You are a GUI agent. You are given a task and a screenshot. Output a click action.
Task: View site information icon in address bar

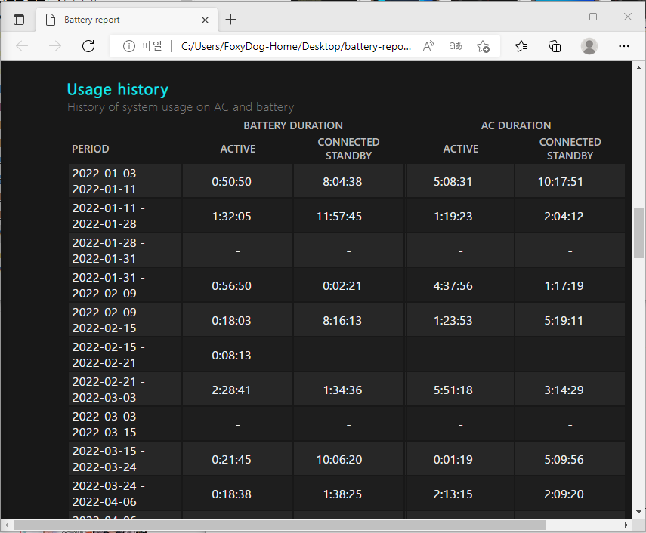(x=129, y=46)
